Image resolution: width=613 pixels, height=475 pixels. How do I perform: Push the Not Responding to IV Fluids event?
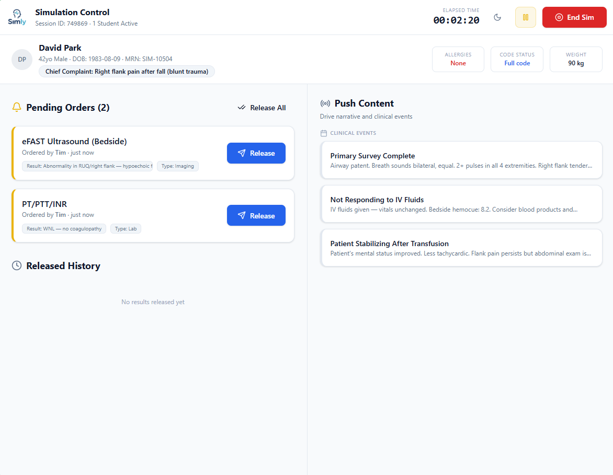pos(461,204)
